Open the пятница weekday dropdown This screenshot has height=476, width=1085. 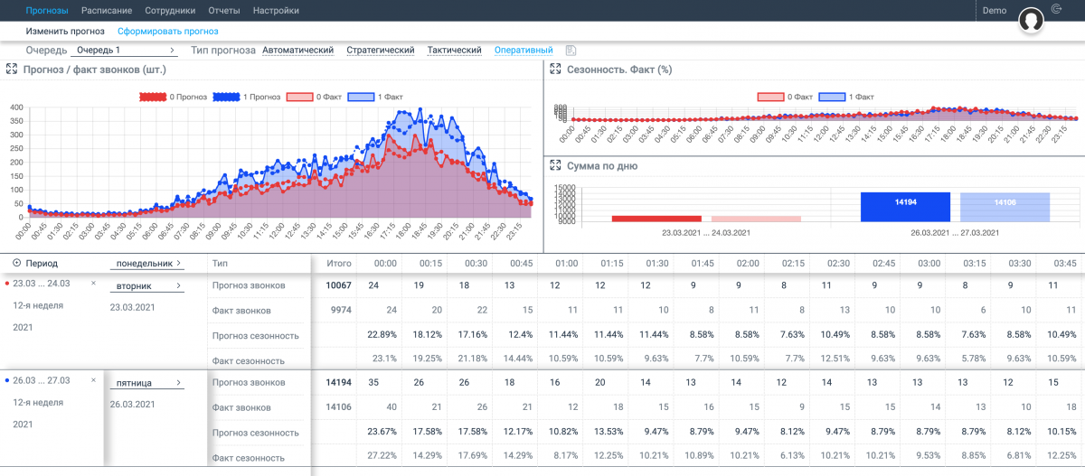point(147,383)
